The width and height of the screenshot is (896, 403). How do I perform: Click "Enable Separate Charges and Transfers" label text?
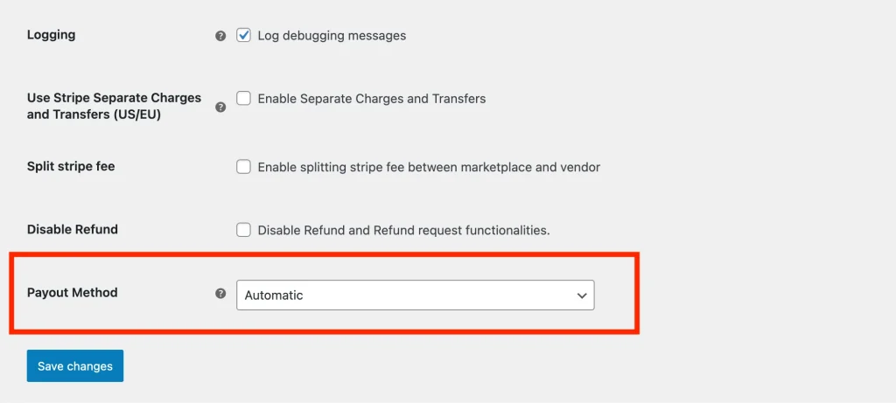click(371, 99)
